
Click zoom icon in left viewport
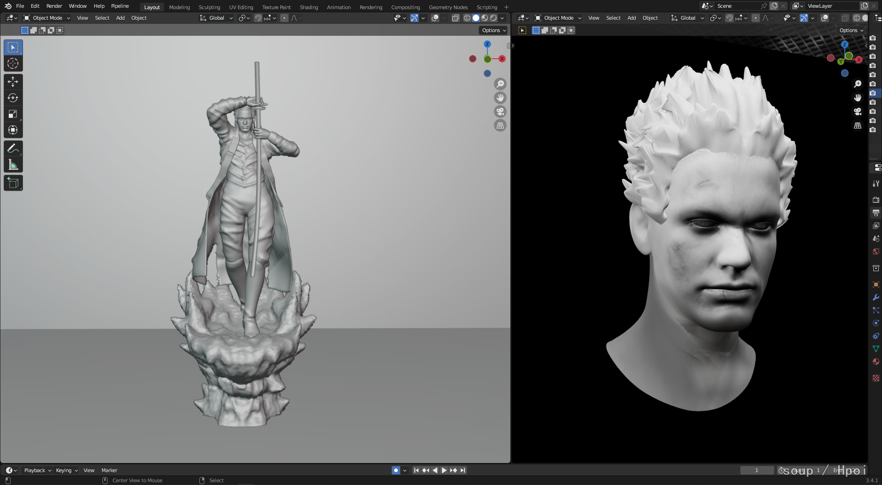click(500, 84)
